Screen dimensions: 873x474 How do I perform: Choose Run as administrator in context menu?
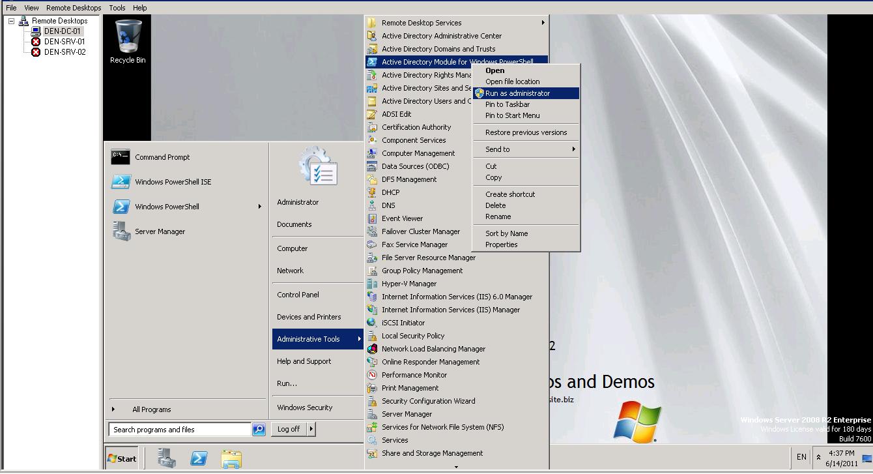pos(526,93)
